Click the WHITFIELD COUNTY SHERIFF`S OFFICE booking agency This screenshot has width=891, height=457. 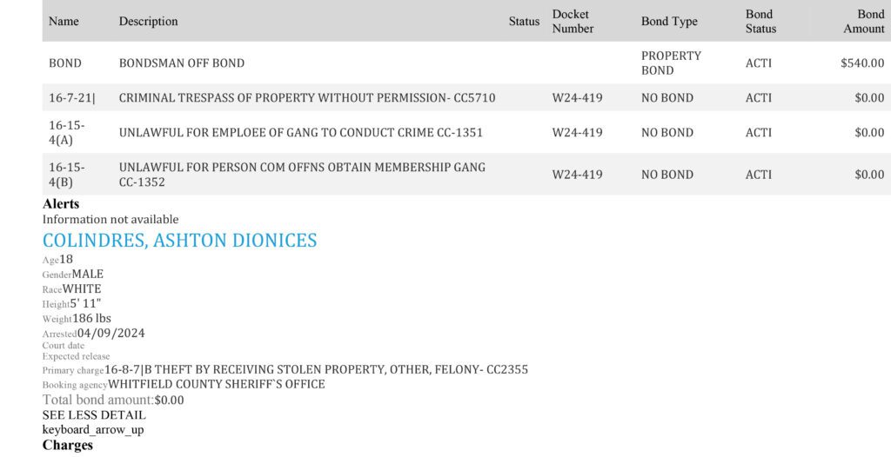[217, 384]
